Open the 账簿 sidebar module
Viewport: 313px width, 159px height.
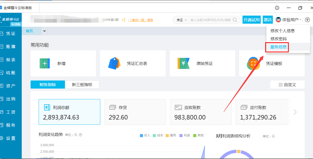11,47
